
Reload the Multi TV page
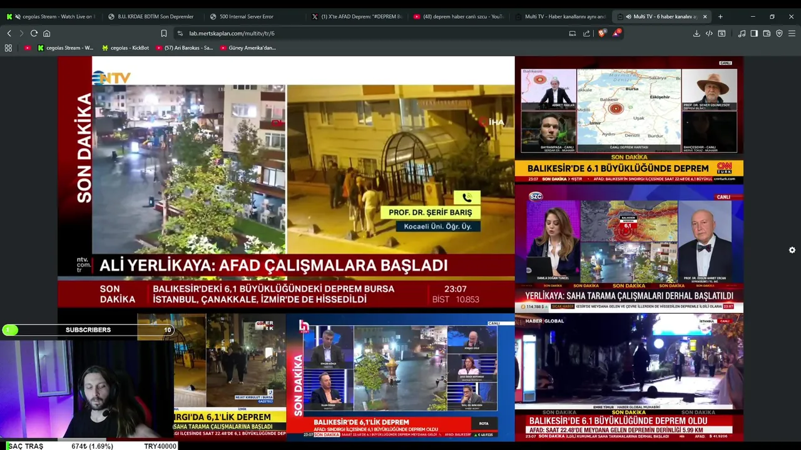[x=34, y=33]
